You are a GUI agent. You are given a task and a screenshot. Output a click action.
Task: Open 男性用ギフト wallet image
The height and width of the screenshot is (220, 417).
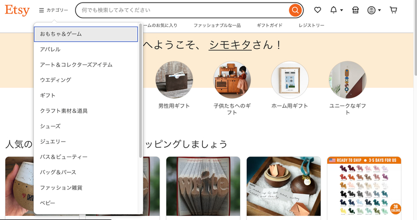point(174,80)
